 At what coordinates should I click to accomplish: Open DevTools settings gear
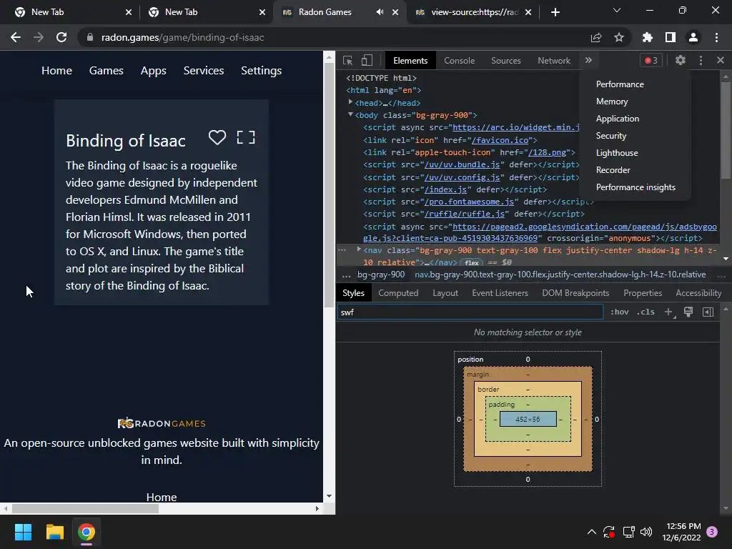click(681, 60)
